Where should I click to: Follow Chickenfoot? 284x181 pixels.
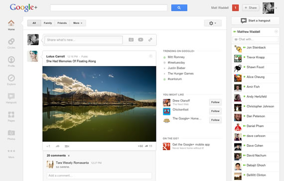[215, 111]
